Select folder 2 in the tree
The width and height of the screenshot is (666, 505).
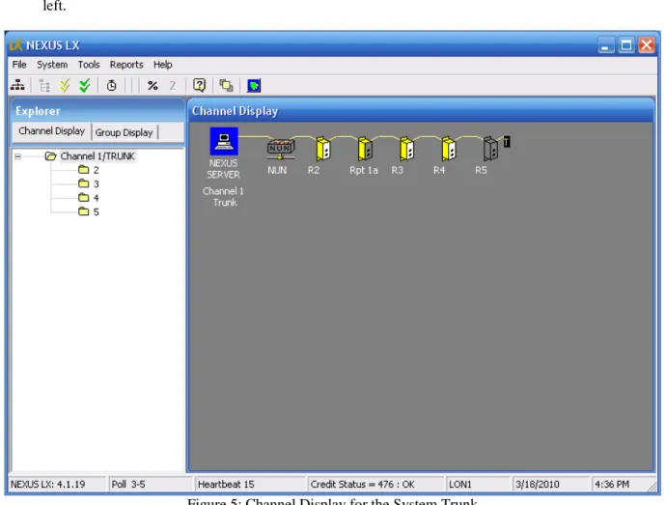pyautogui.click(x=89, y=170)
